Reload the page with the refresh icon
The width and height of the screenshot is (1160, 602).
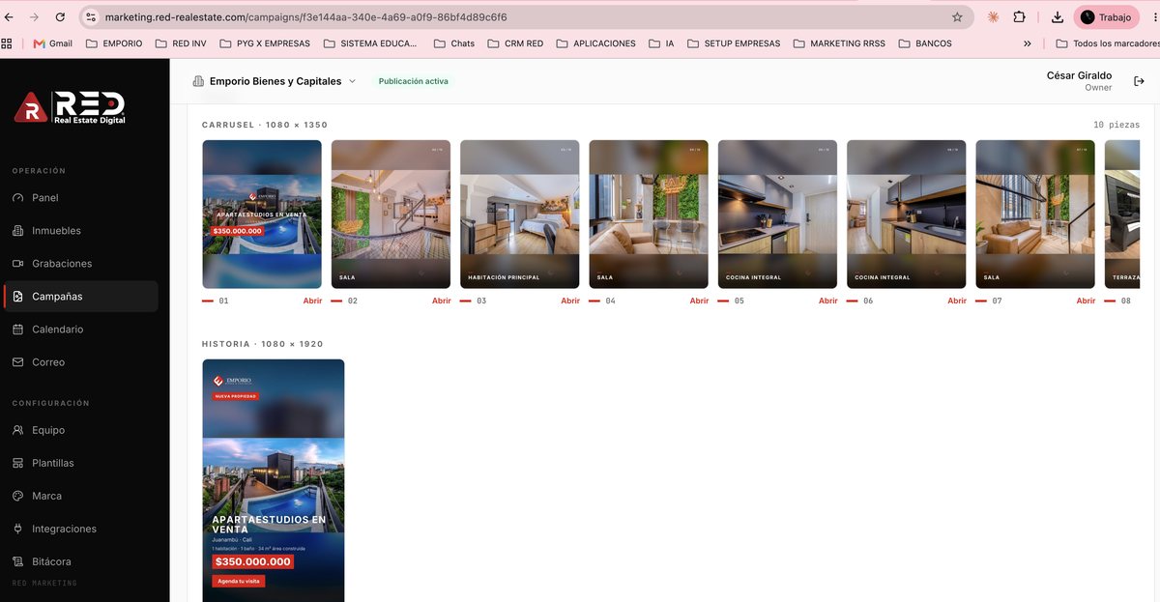pos(60,17)
